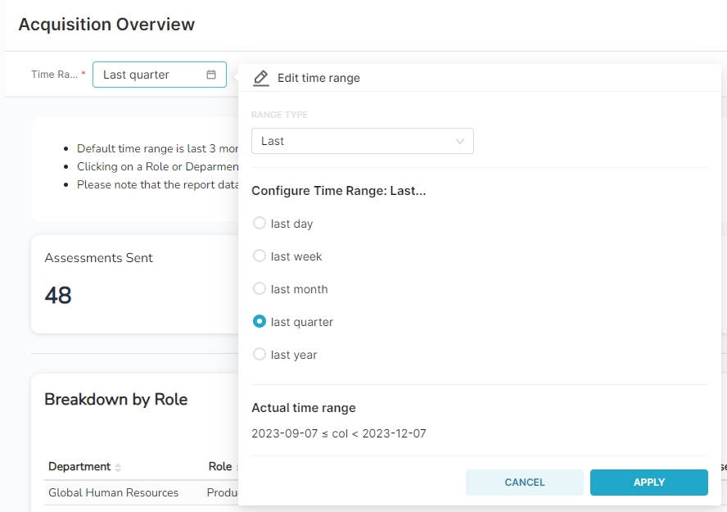This screenshot has height=512, width=727.
Task: Click the Breakdown by Role heading
Action: pyautogui.click(x=115, y=399)
